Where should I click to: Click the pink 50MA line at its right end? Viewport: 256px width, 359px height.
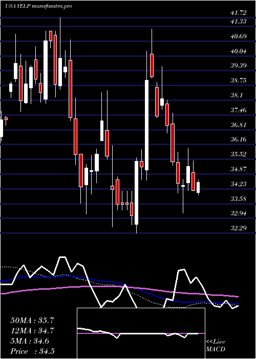[237, 296]
